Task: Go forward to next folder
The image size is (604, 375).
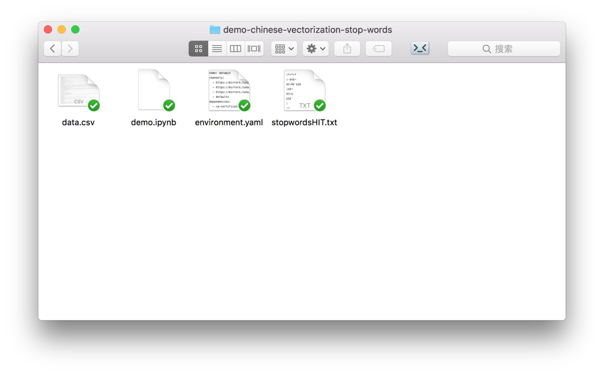Action: [70, 49]
